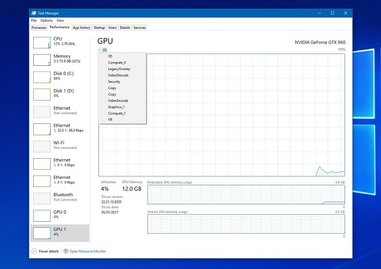Click Fewer details button
381x269 pixels.
click(45, 251)
